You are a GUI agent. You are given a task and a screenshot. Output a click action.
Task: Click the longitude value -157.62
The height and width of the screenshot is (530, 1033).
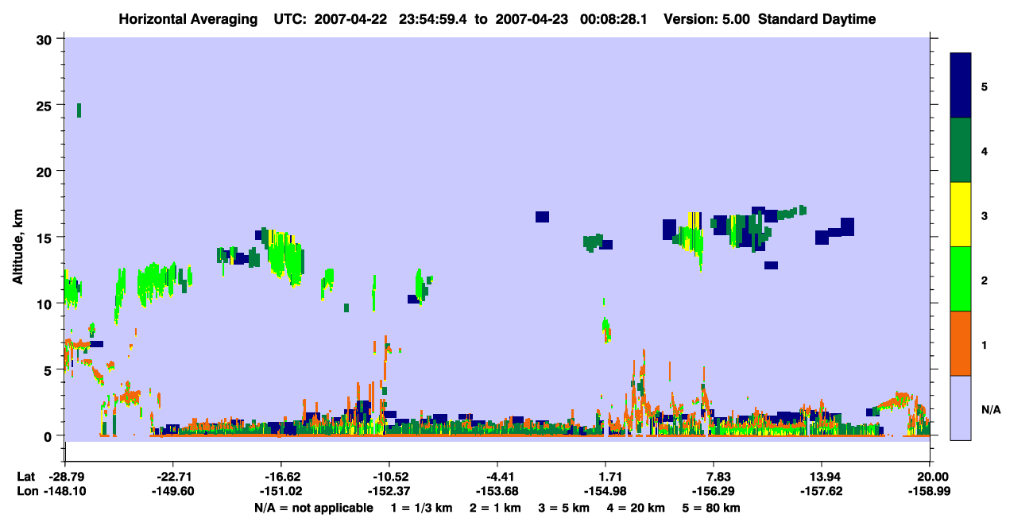[x=821, y=491]
